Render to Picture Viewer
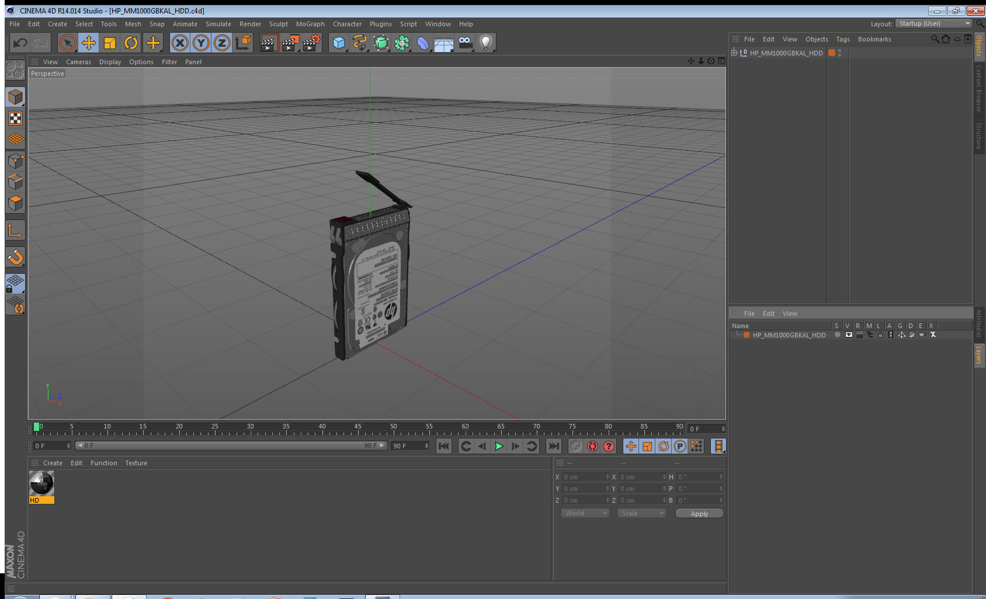 (x=290, y=43)
